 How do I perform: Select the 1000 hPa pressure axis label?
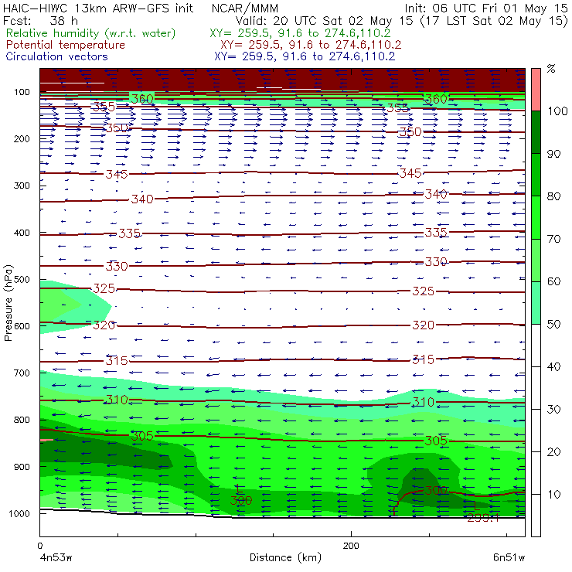click(x=19, y=513)
